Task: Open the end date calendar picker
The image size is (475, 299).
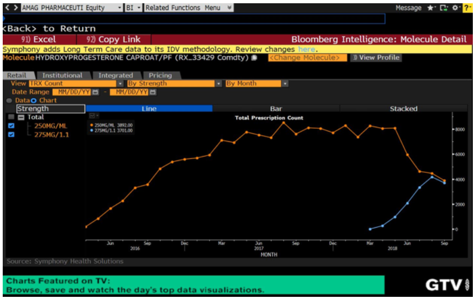Action: [152, 92]
